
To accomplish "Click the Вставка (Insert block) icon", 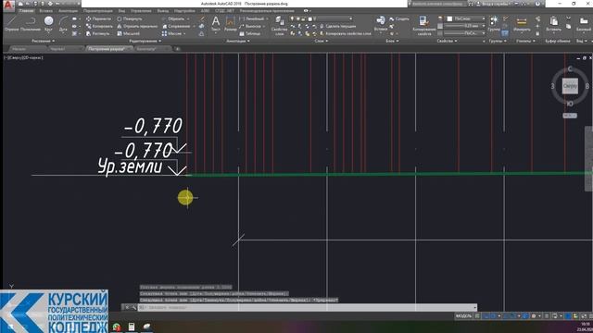I will (x=381, y=23).
